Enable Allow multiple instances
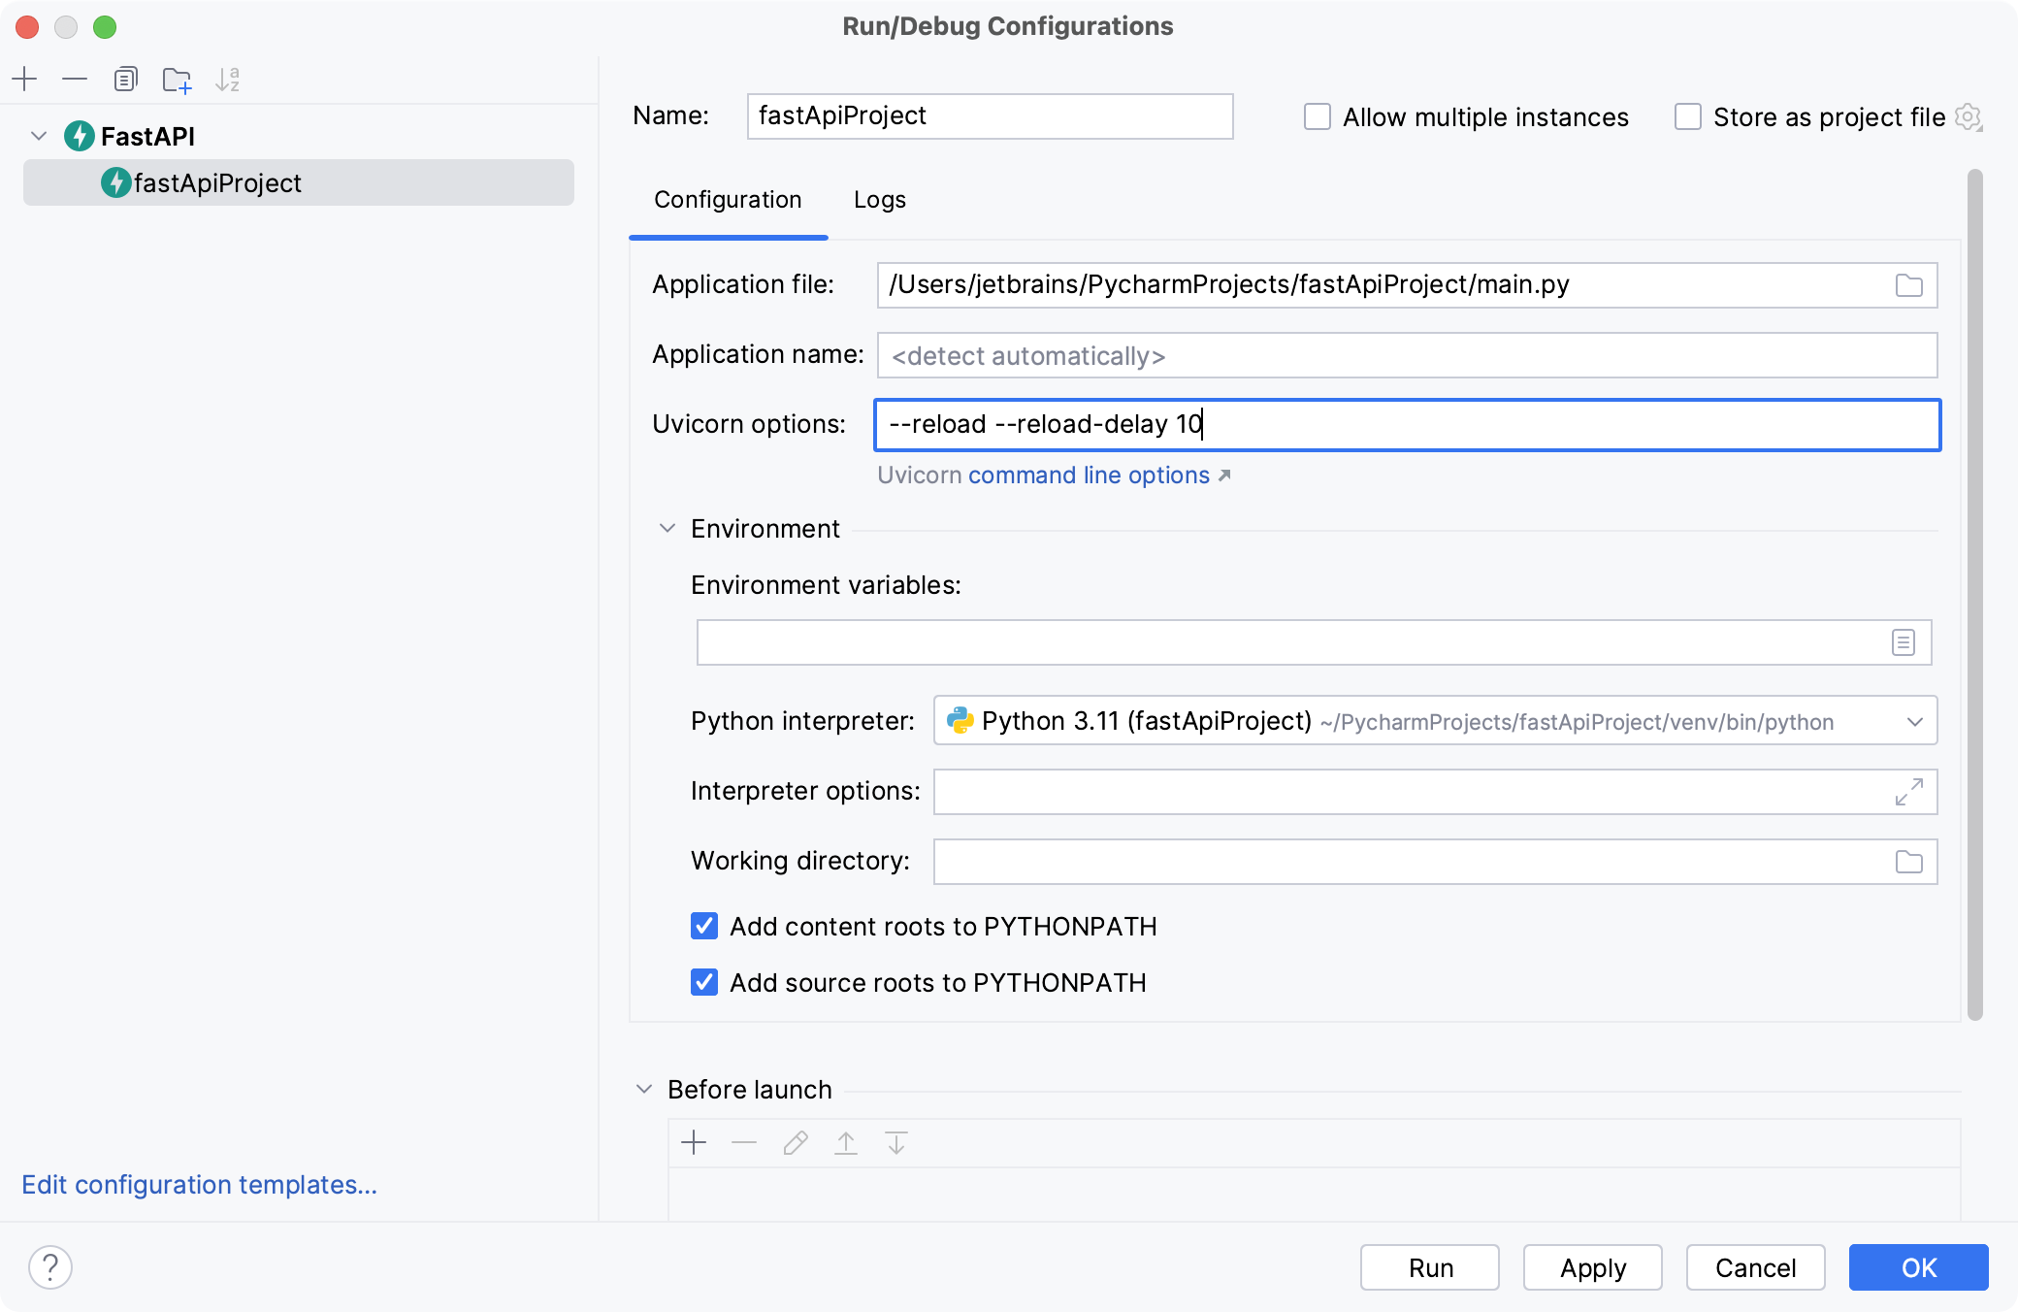 point(1317,117)
